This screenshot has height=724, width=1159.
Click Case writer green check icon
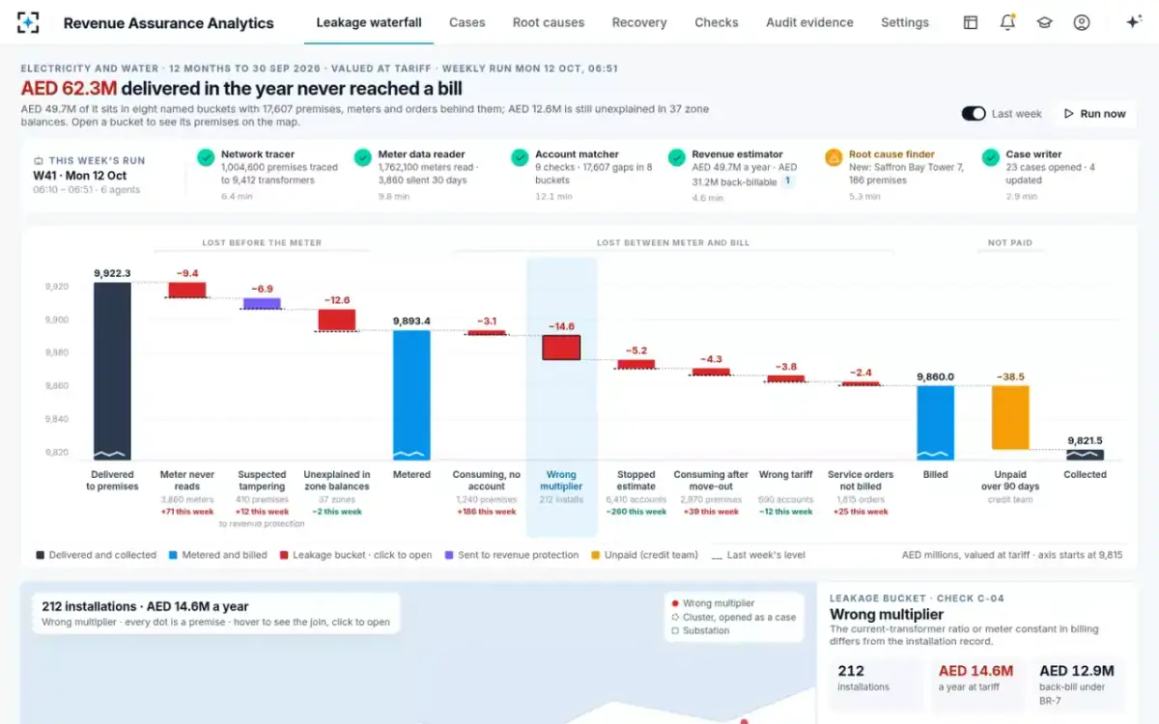[x=990, y=157]
